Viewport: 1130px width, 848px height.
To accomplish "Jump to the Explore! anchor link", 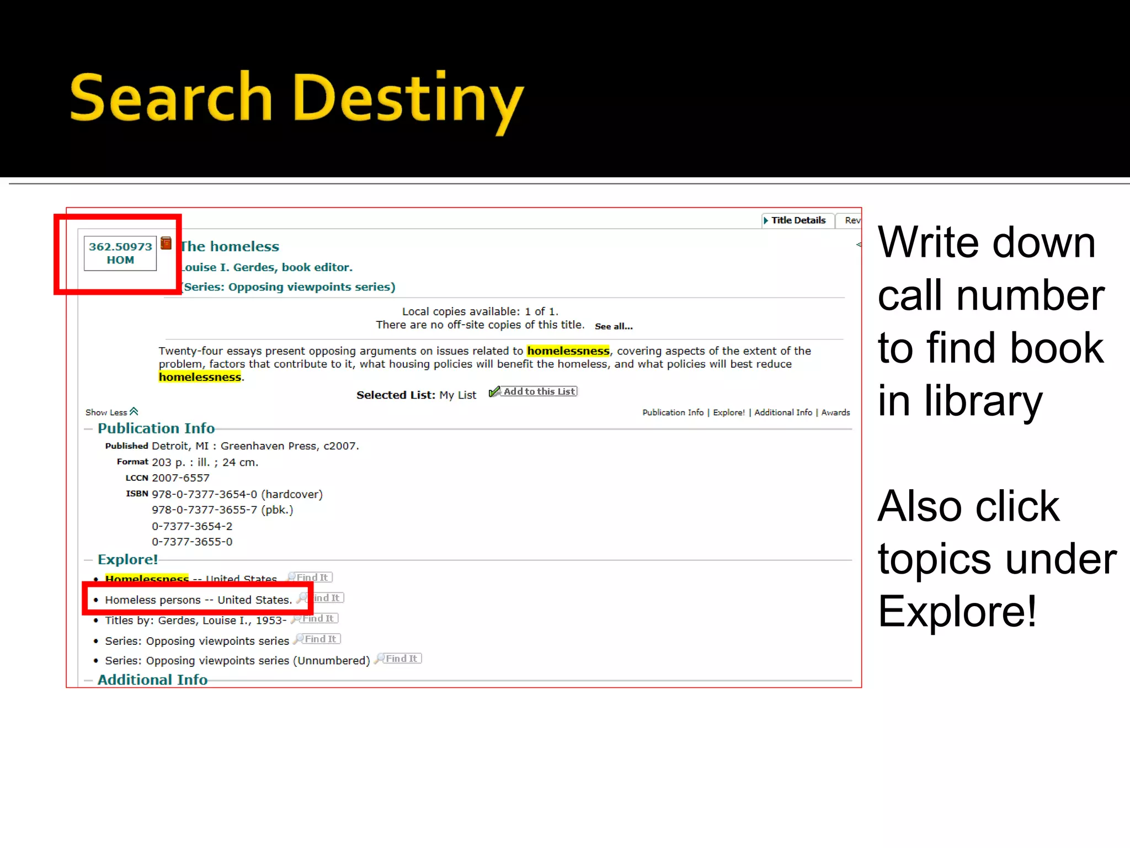I will click(728, 412).
